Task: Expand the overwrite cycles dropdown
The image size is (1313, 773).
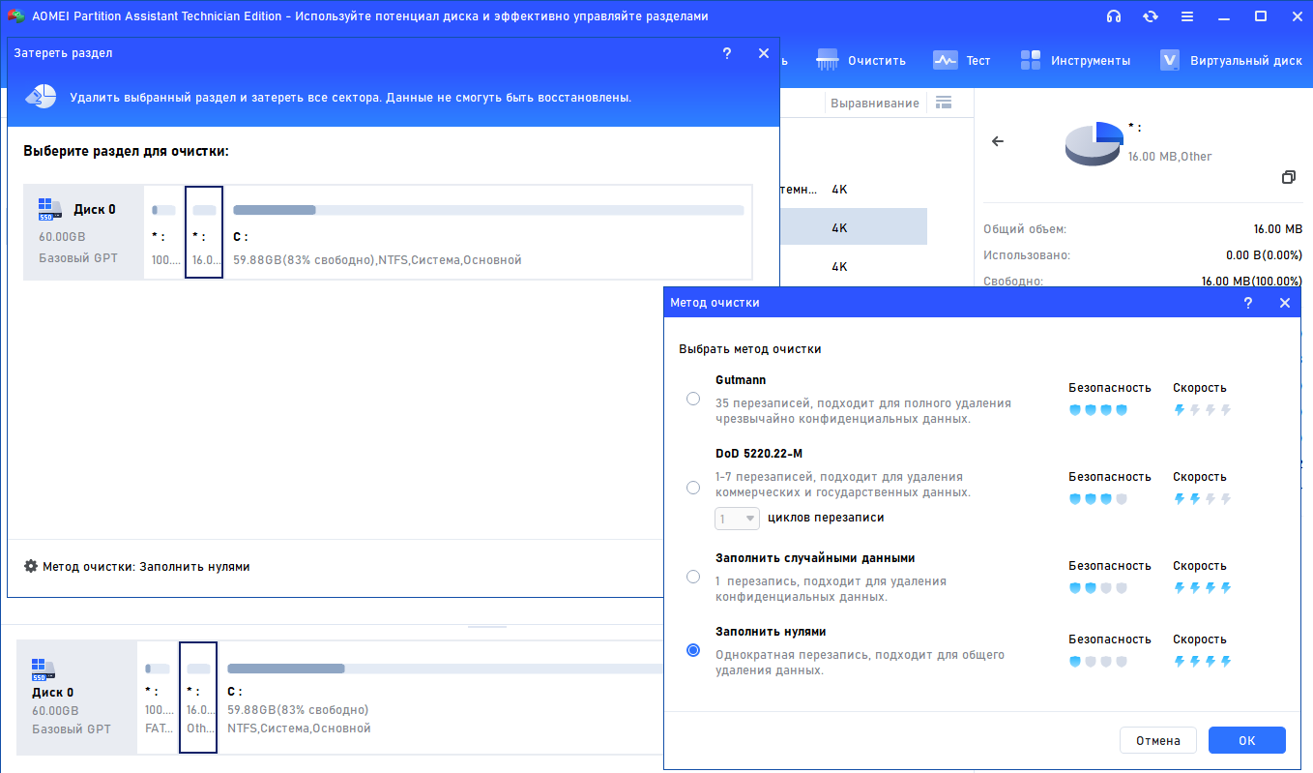Action: 737,519
